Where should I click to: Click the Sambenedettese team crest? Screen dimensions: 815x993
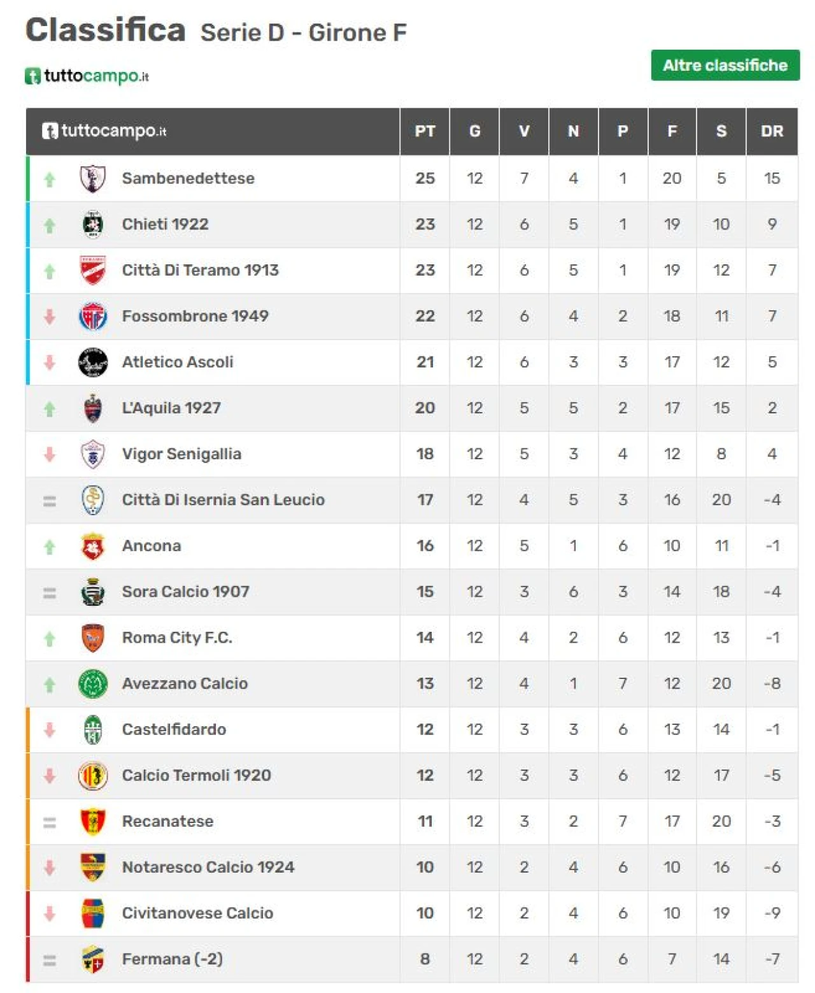(93, 178)
